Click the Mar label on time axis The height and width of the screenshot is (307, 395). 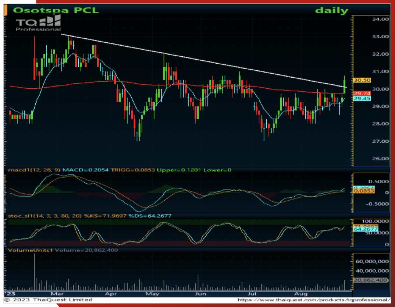[57, 294]
